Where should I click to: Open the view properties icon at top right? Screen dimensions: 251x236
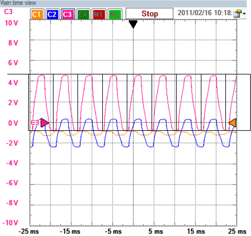click(x=237, y=14)
